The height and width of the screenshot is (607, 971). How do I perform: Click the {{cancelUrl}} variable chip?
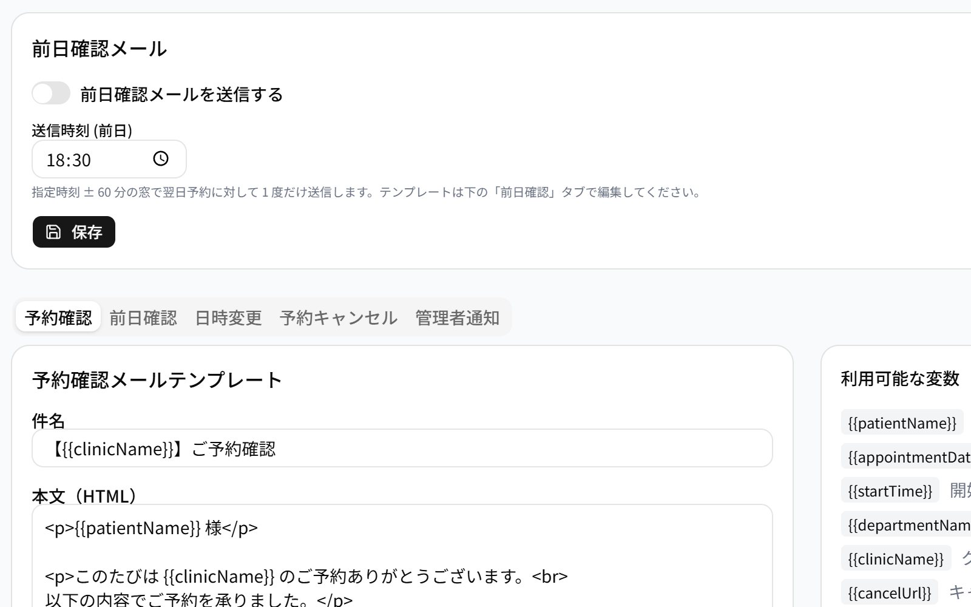(890, 592)
